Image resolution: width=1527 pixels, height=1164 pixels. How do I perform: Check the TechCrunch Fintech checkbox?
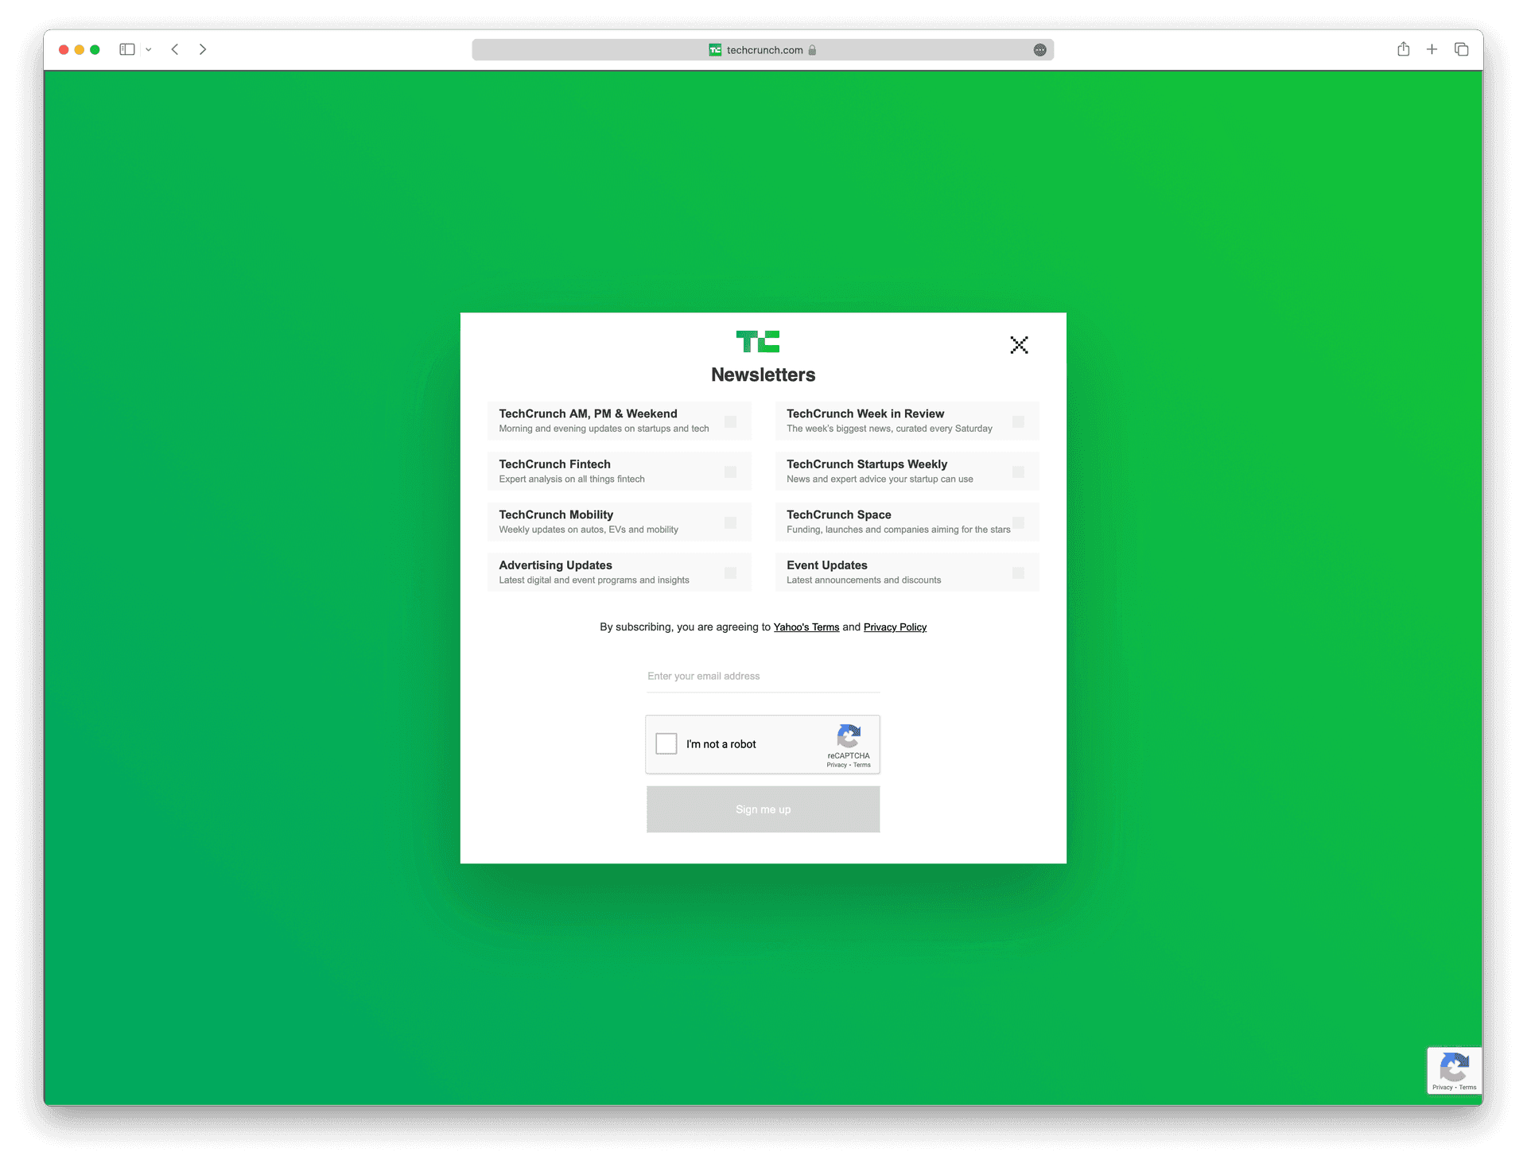(x=730, y=471)
